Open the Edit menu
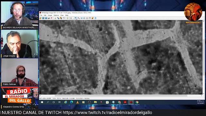 tap(45, 15)
